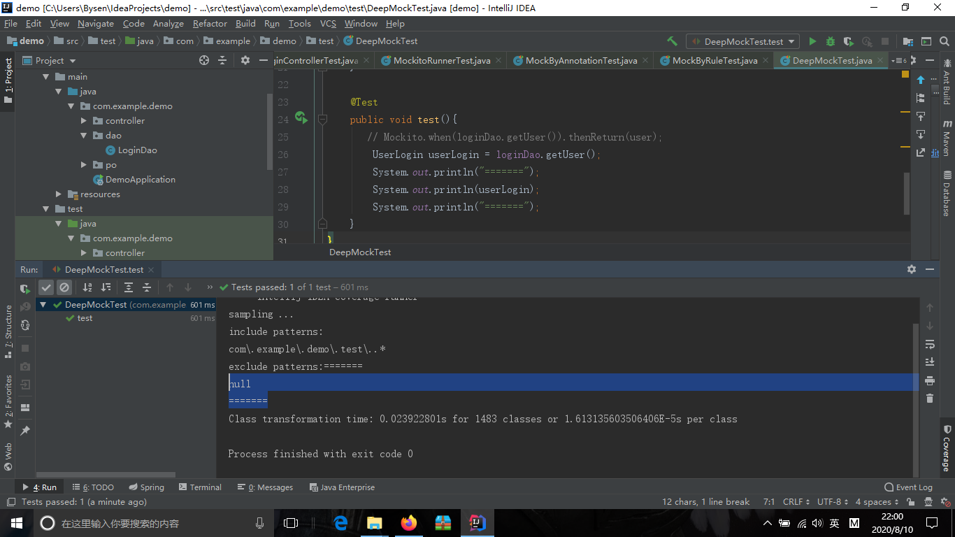Open the Terminal tool window

pyautogui.click(x=201, y=487)
